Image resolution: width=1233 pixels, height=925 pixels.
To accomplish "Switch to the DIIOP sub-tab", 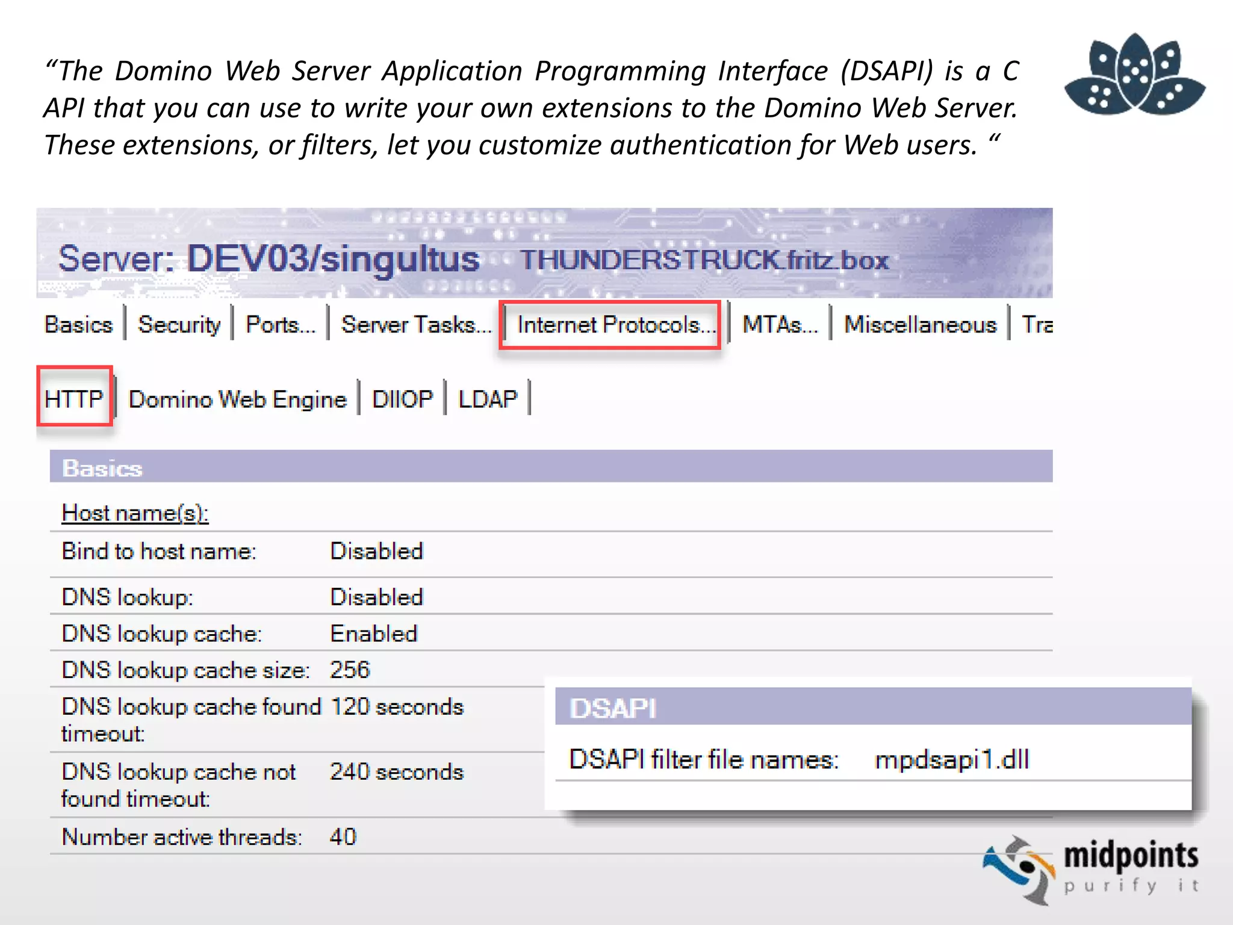I will point(402,399).
